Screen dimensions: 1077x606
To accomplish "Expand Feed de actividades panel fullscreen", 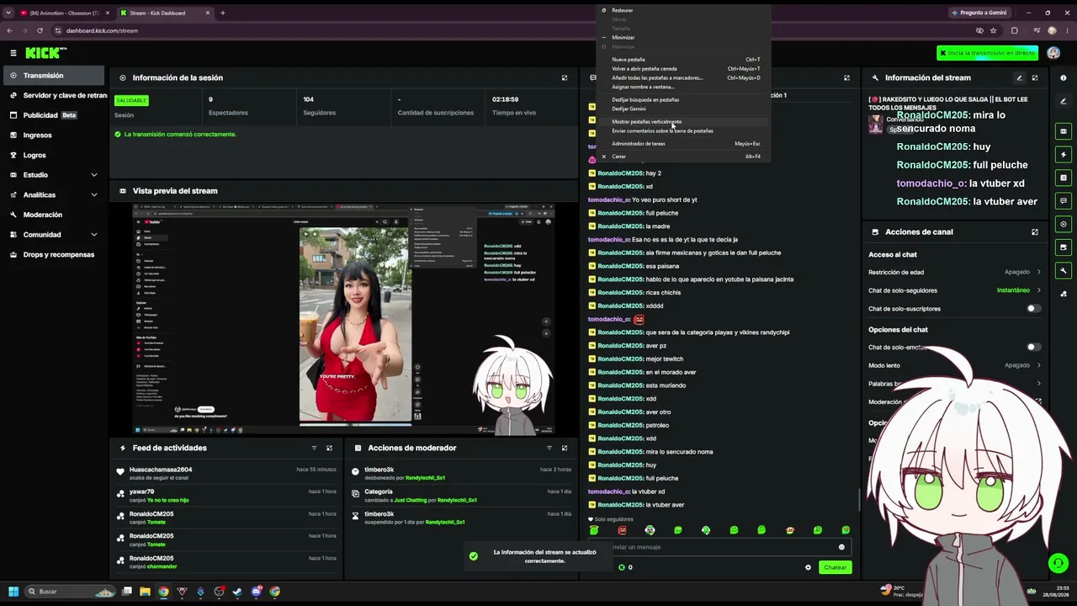I will pyautogui.click(x=329, y=448).
